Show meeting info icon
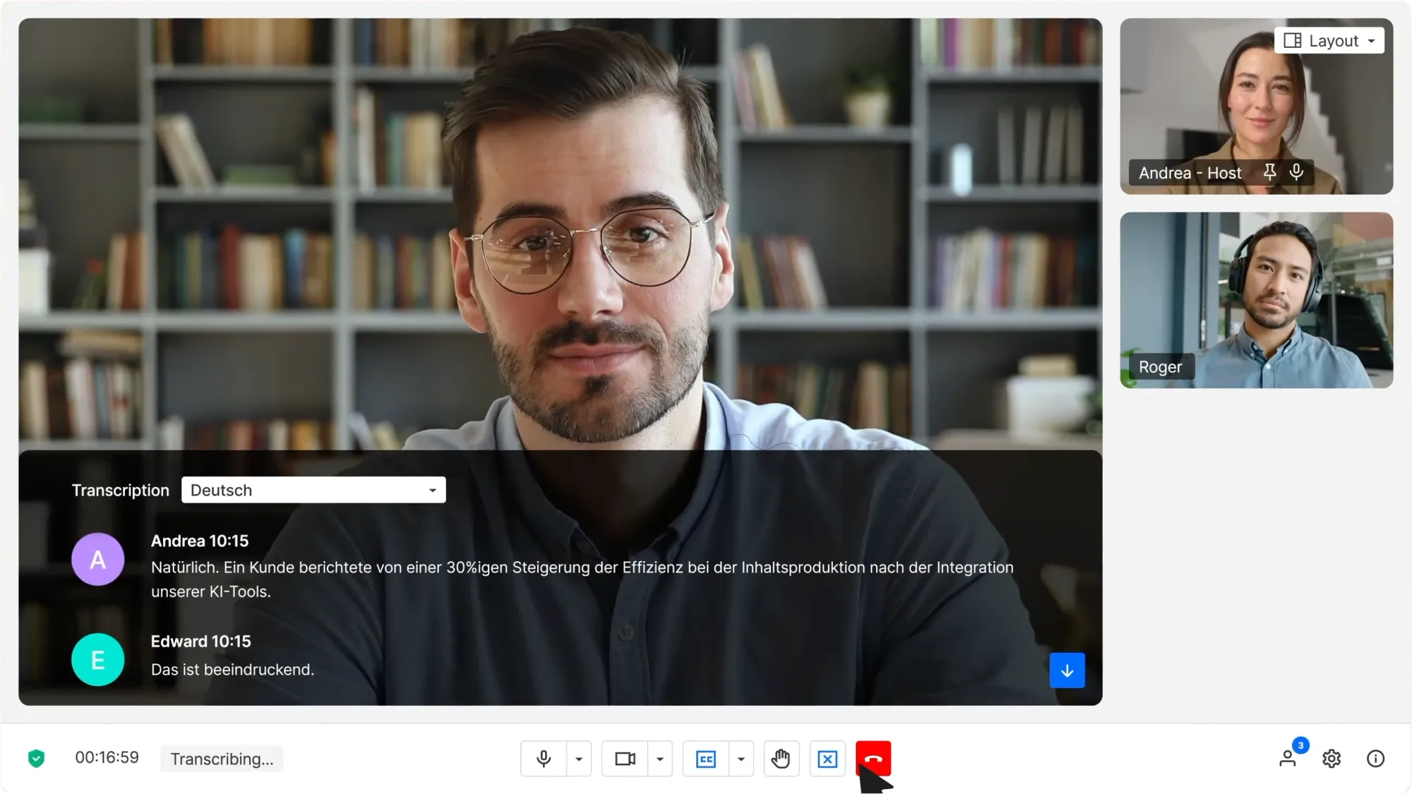 point(1375,759)
